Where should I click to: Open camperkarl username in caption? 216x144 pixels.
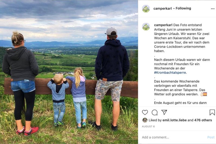[x=163, y=25]
